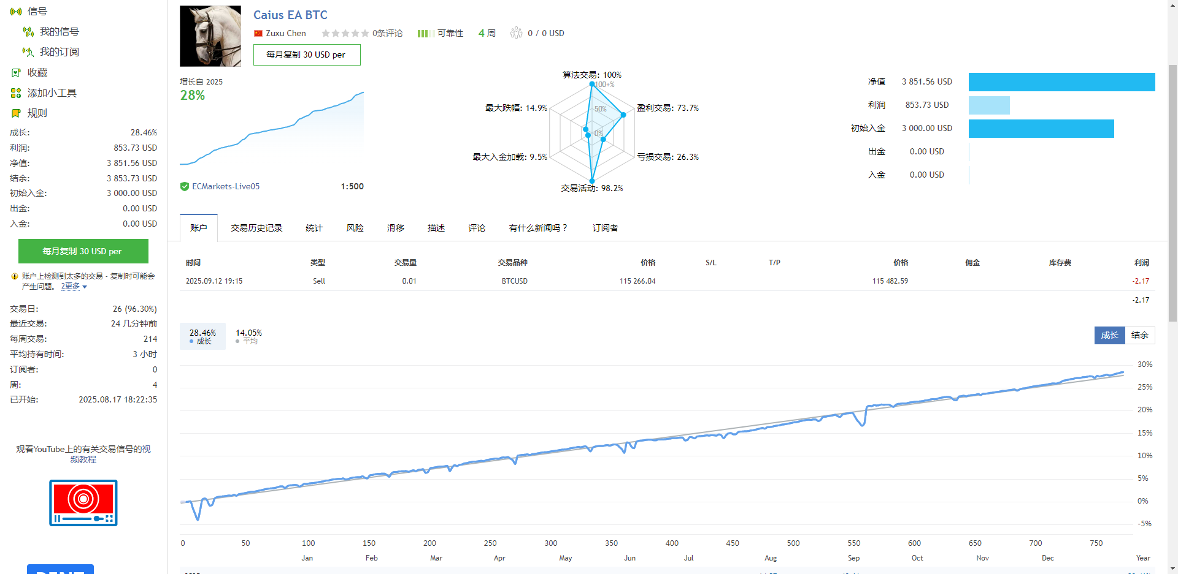
Task: Open My Signals (我的信号) icon
Action: click(x=28, y=32)
